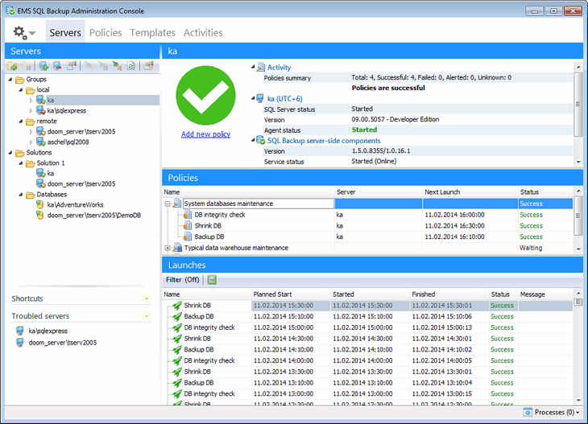The width and height of the screenshot is (588, 424).
Task: Click the Add new policy link
Action: 205,134
